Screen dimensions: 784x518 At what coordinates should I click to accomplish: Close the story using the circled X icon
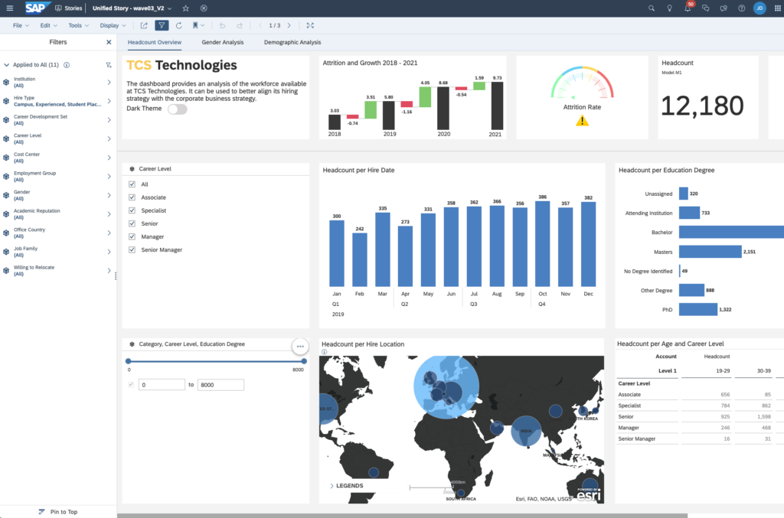pyautogui.click(x=204, y=8)
